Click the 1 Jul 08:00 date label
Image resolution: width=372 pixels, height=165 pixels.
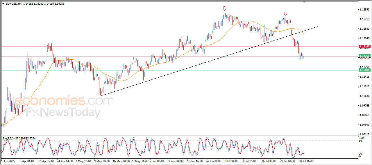click(231, 161)
